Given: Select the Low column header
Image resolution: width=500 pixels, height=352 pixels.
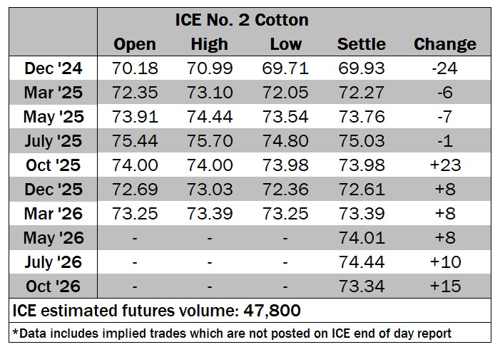Looking at the screenshot, I should (x=285, y=44).
